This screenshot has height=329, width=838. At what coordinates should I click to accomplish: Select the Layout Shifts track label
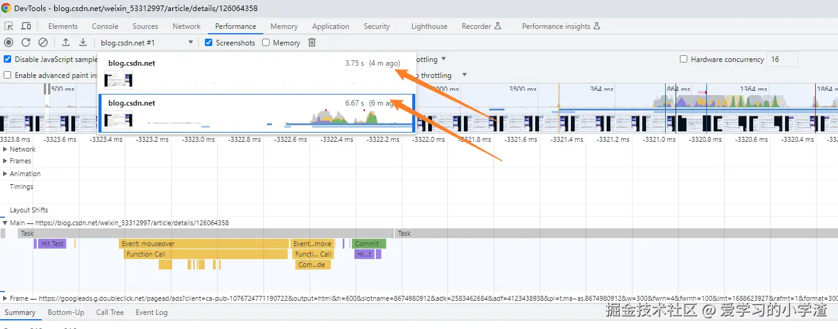tap(29, 210)
